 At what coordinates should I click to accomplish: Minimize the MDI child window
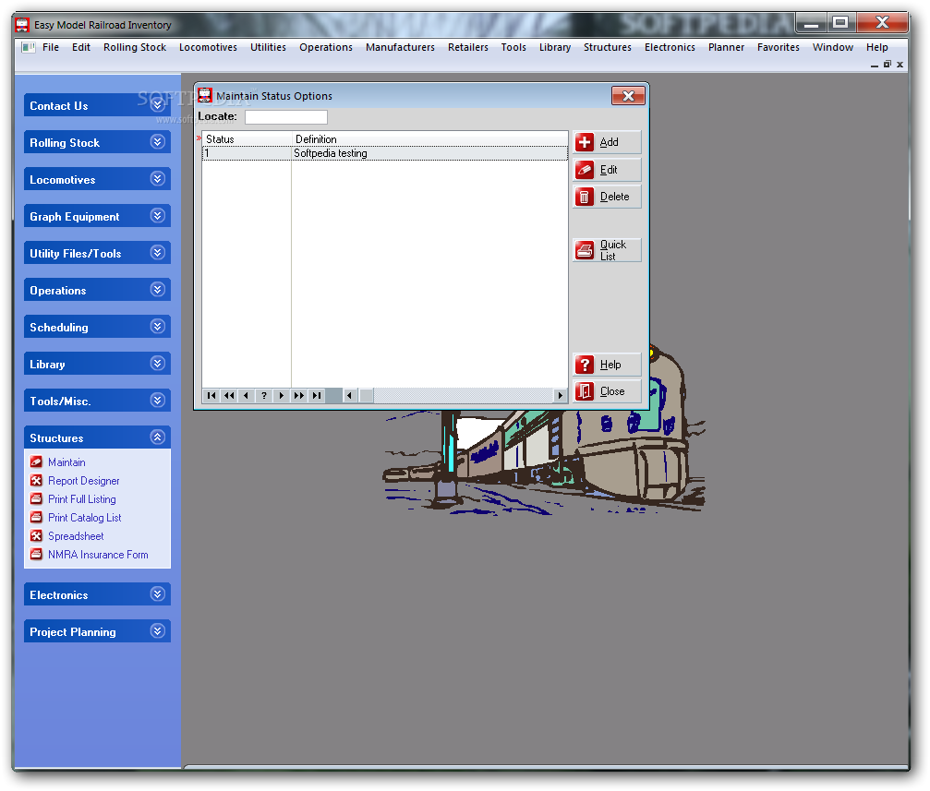pyautogui.click(x=875, y=64)
